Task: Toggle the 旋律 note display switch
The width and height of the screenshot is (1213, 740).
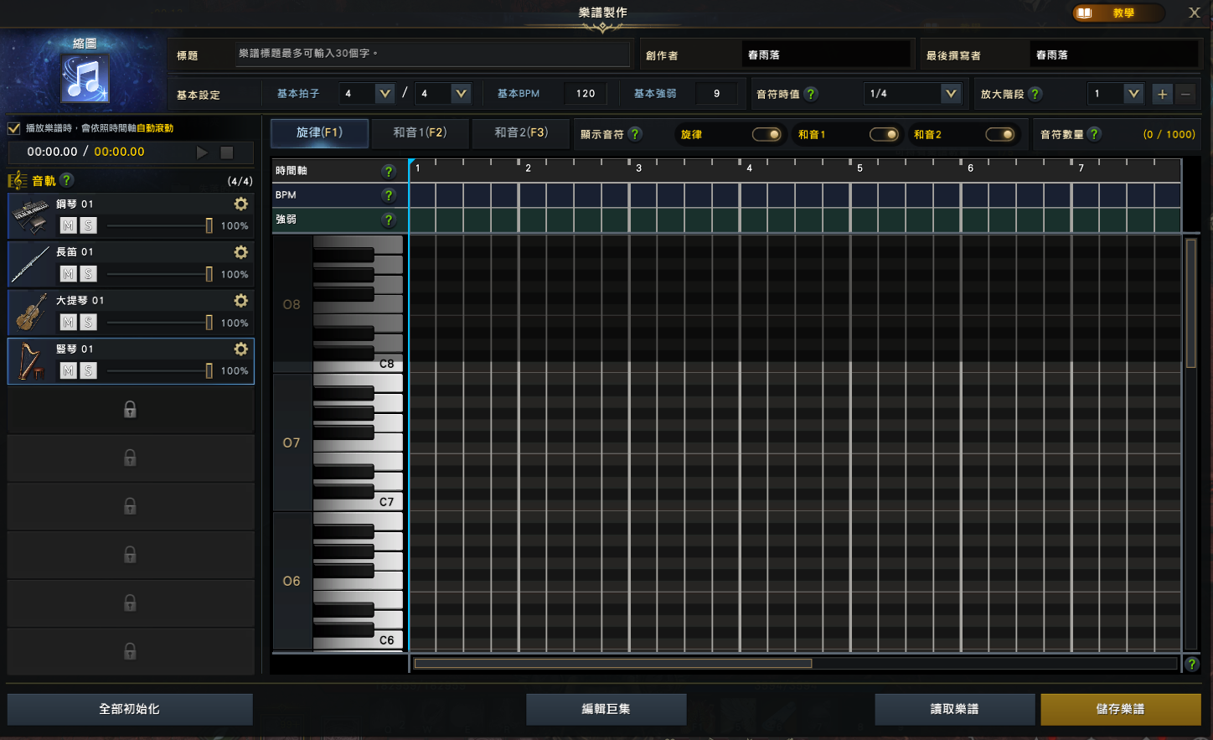Action: 766,134
